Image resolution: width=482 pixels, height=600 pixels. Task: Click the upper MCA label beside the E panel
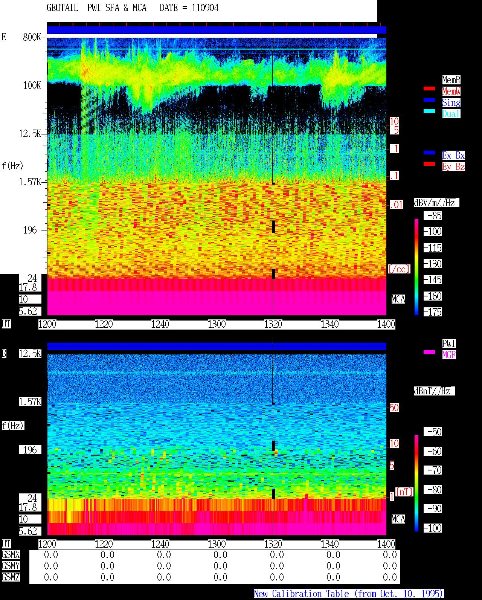398,299
